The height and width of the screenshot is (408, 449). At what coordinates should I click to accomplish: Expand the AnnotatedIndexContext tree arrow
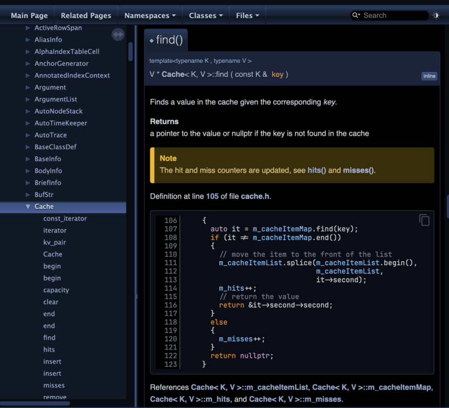click(x=28, y=75)
